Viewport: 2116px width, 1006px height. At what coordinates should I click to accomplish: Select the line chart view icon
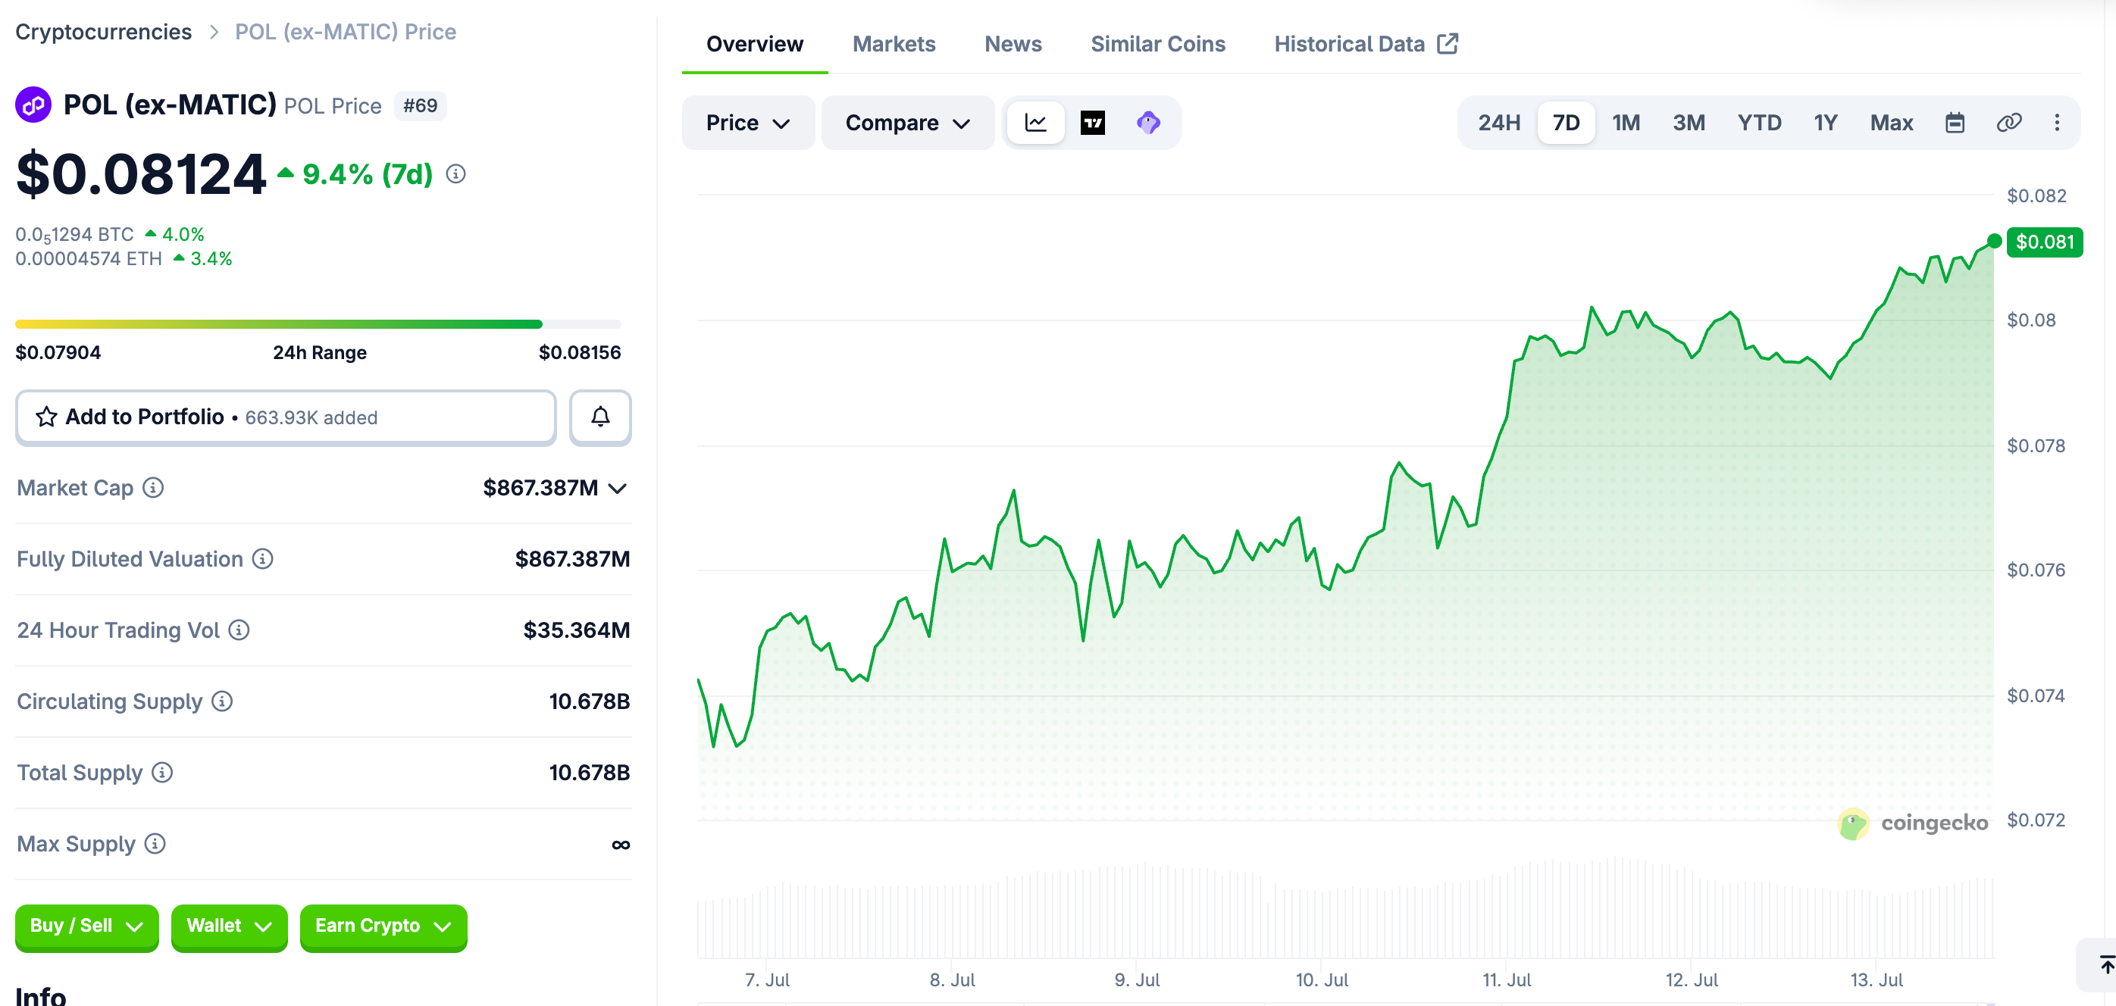pos(1036,123)
